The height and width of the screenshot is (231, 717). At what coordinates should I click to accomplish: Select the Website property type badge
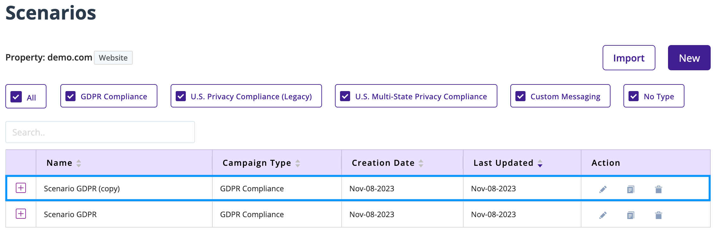[113, 58]
